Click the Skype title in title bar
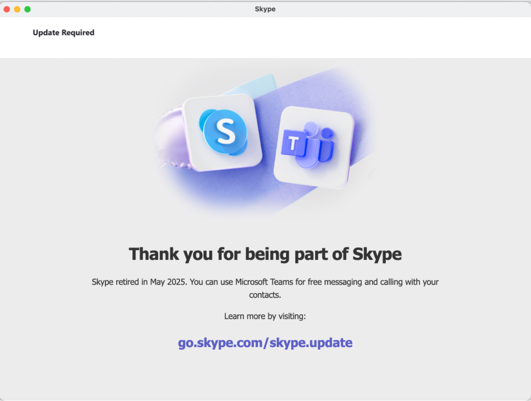The width and height of the screenshot is (531, 401). tap(265, 9)
